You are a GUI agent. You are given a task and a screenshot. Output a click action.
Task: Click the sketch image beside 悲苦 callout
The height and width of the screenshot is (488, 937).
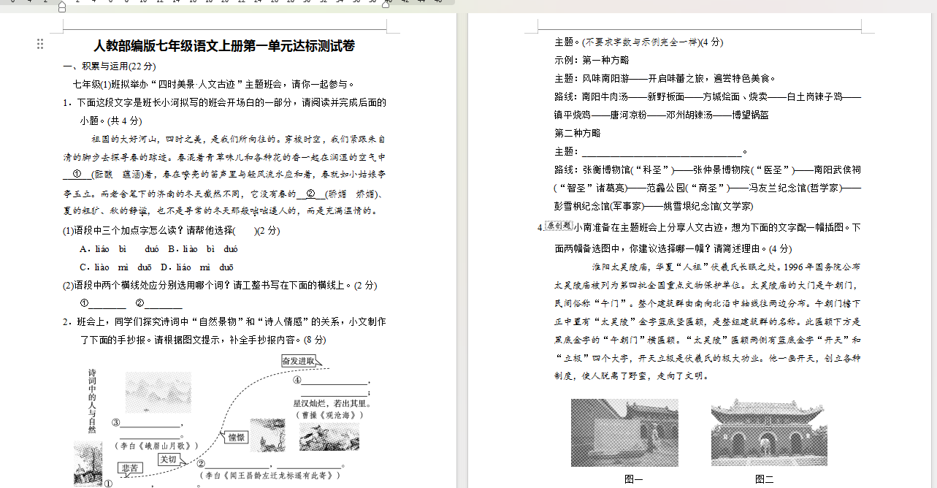[88, 464]
